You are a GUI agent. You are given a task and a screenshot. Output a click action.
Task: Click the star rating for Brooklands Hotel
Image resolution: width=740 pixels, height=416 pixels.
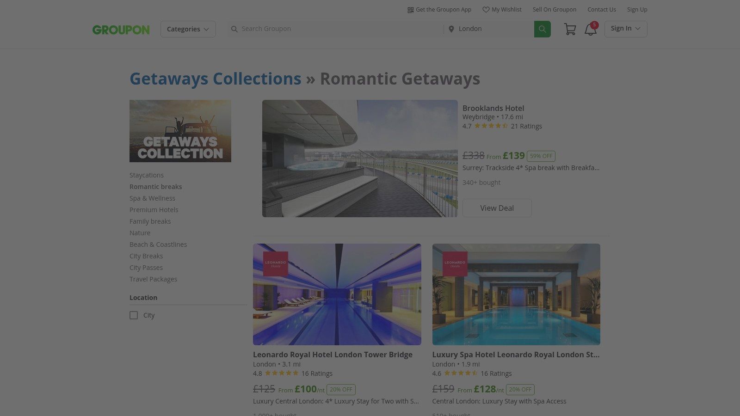(490, 125)
